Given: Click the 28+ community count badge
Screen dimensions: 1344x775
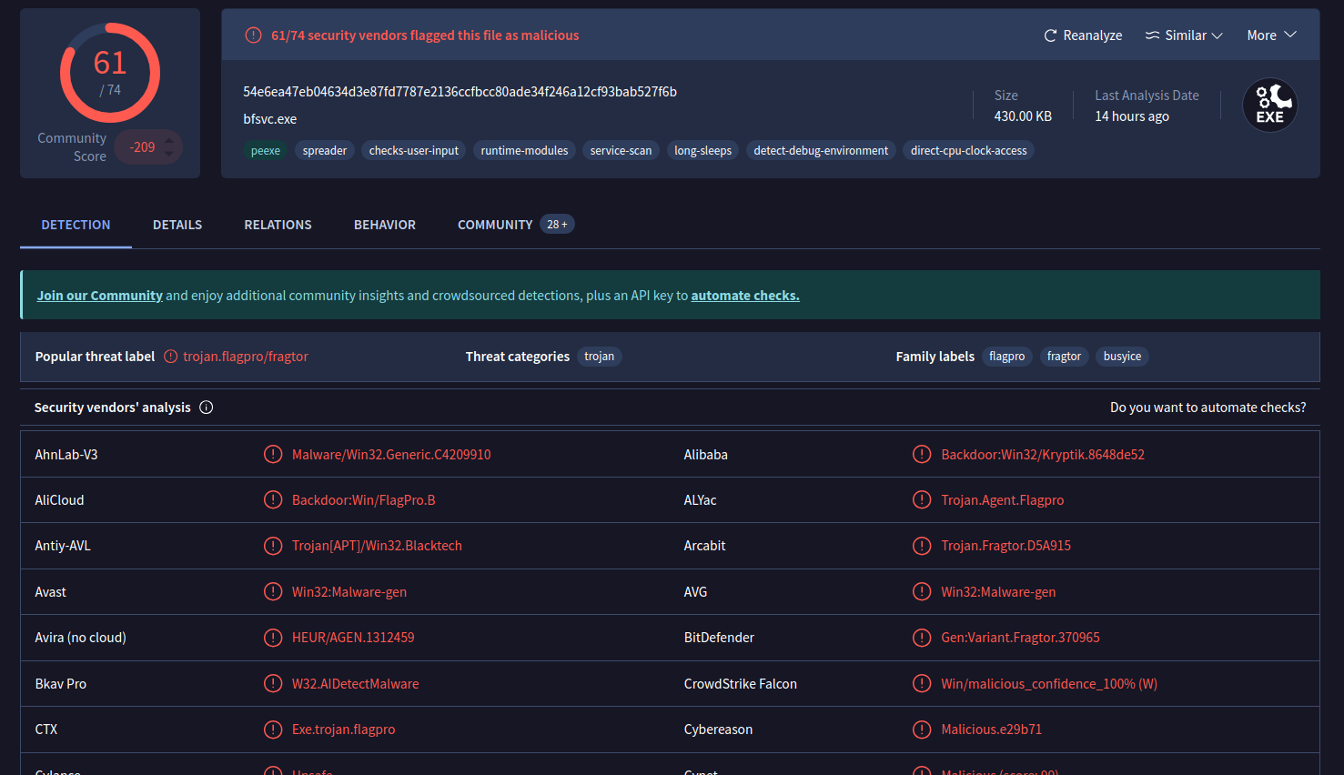Looking at the screenshot, I should point(557,224).
